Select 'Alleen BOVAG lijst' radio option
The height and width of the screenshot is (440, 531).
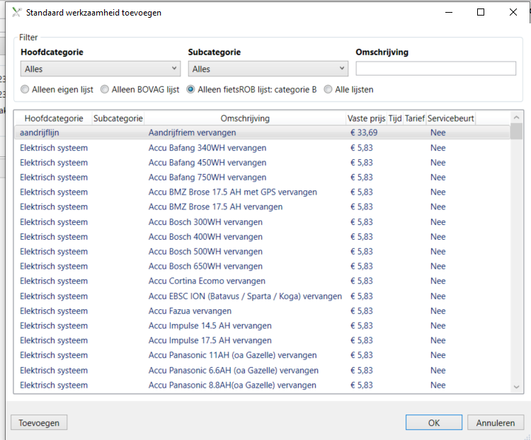pos(105,90)
